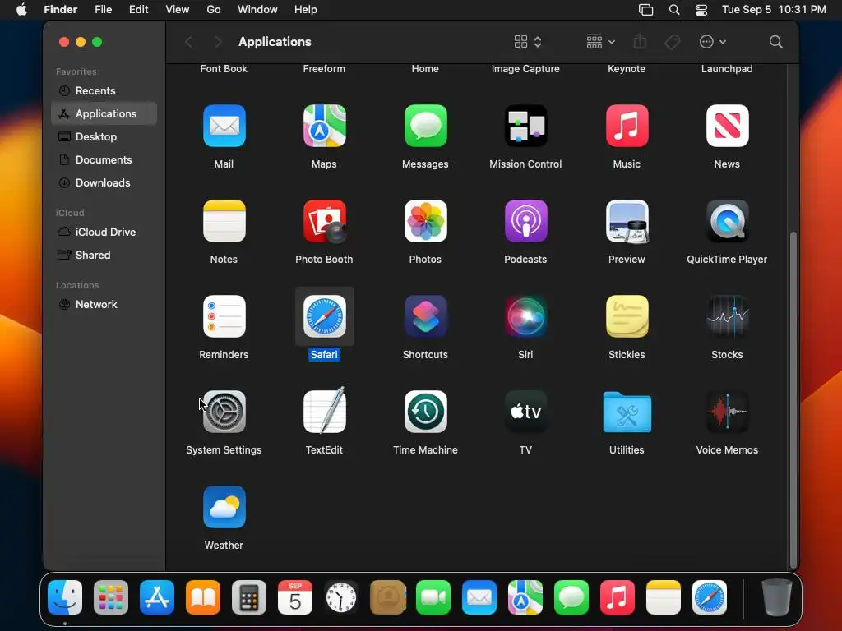Select the Shortcuts app icon
The width and height of the screenshot is (842, 631).
point(425,316)
